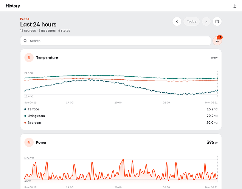
Task: Go to the next period
Action: coord(206,22)
